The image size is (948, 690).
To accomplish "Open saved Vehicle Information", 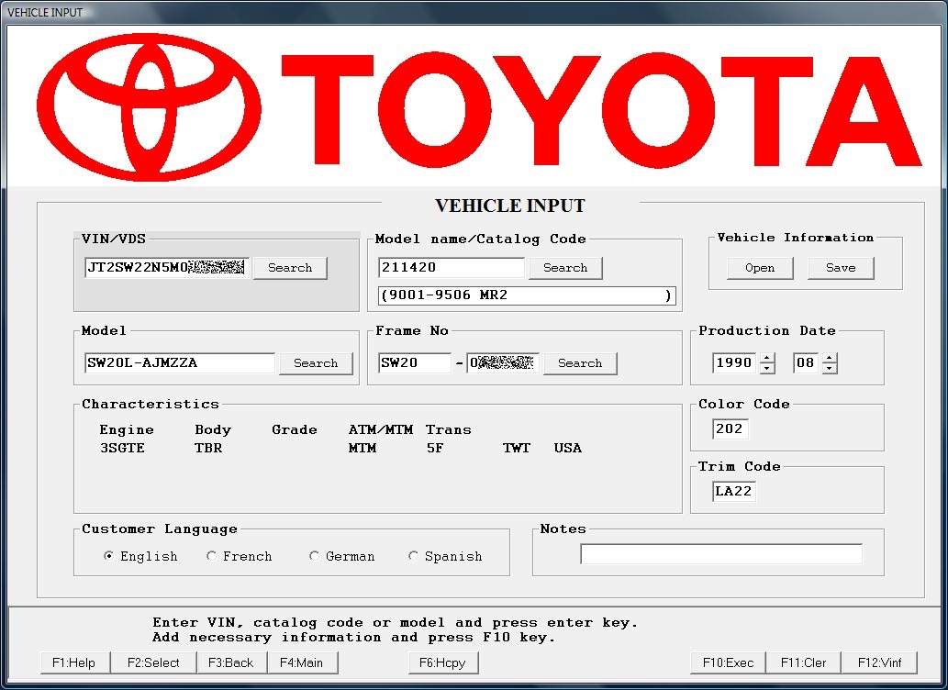I will tap(760, 268).
